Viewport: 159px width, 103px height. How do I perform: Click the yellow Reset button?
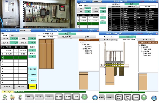click(32, 87)
